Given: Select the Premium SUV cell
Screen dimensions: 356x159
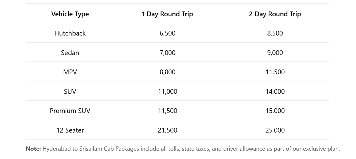Looking at the screenshot, I should [70, 111].
